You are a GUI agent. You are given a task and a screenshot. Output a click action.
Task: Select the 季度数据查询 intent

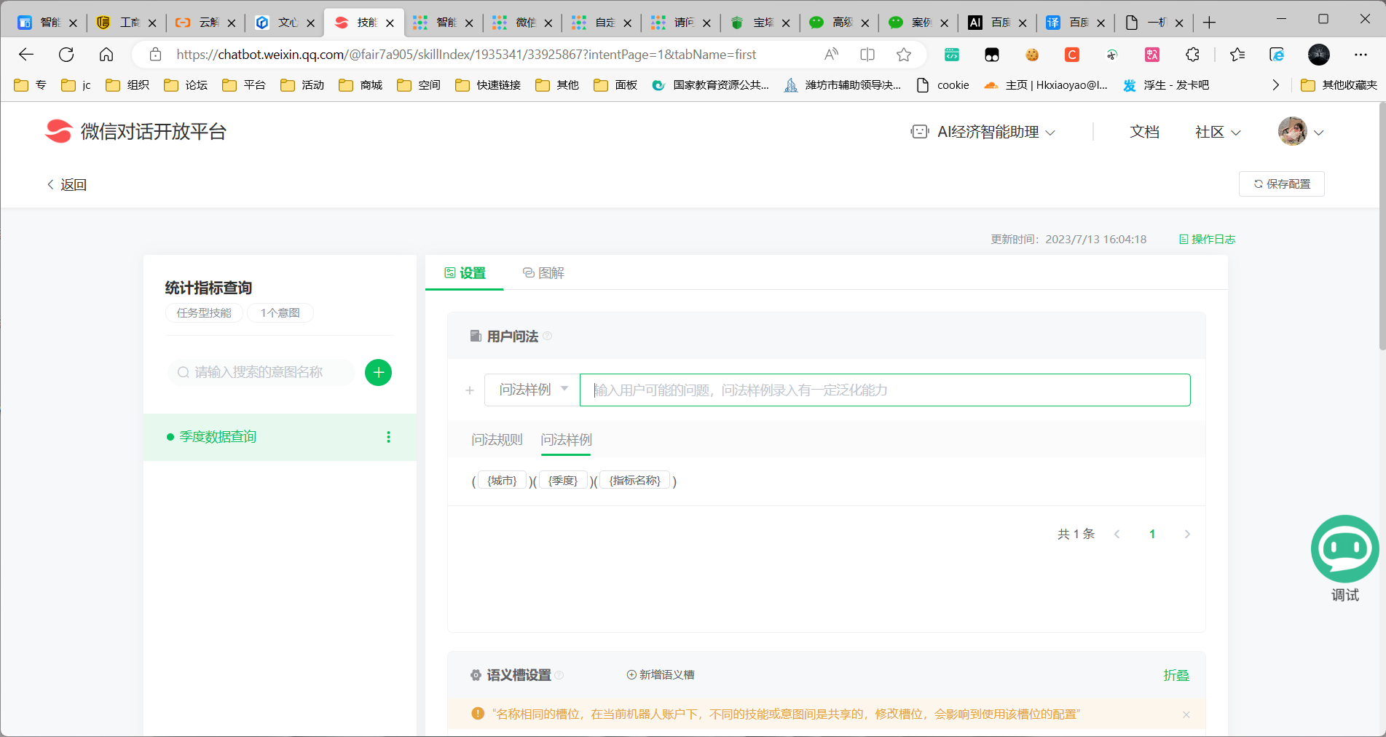click(x=280, y=437)
